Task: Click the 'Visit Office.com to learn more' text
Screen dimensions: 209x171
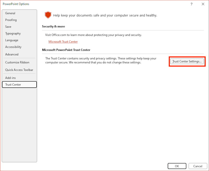Action: [x=94, y=35]
